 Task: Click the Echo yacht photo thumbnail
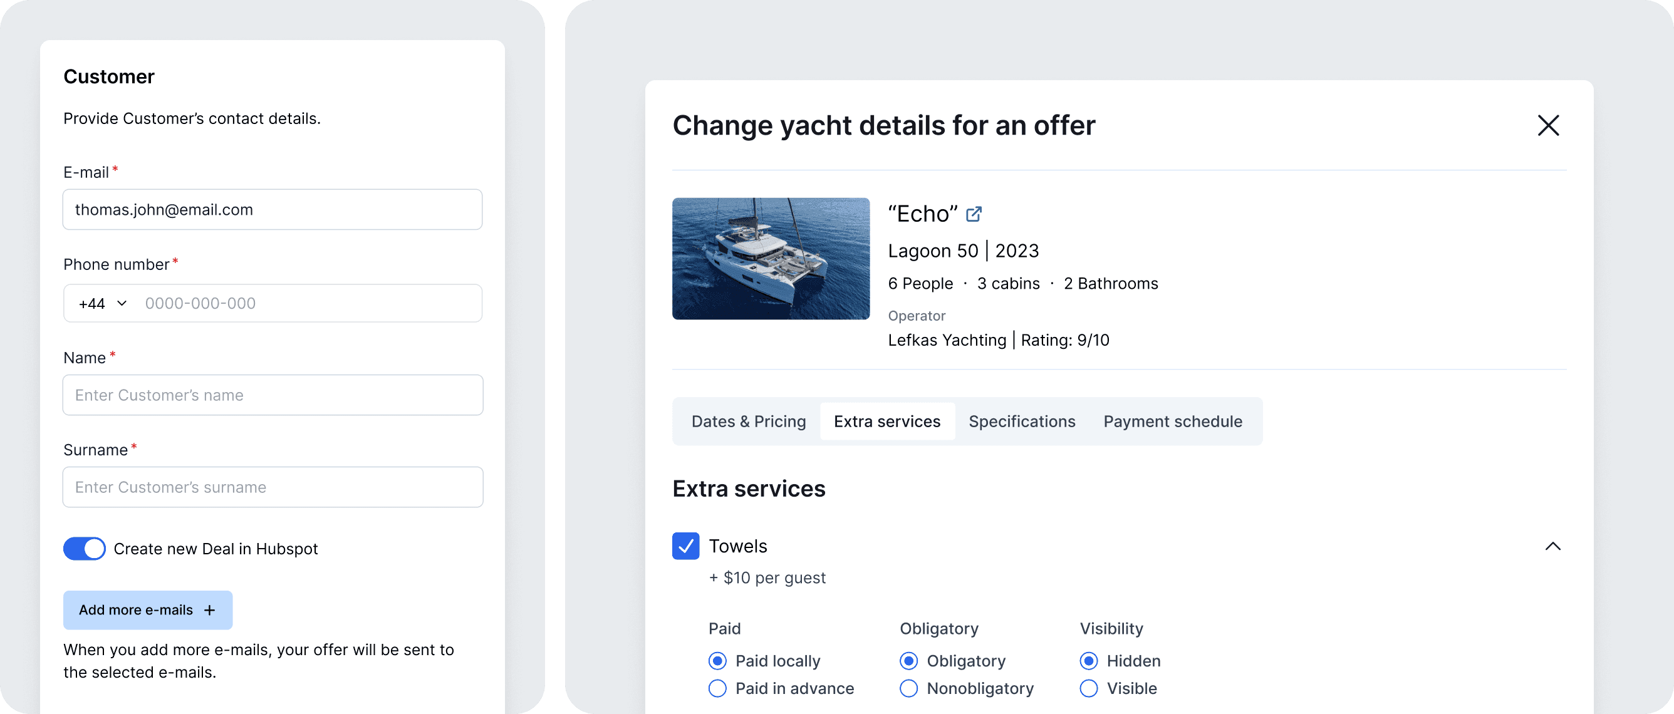click(x=771, y=259)
